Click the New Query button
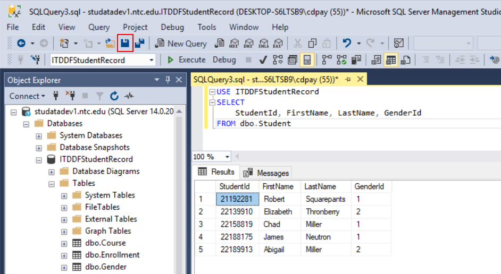This screenshot has height=274, width=501. coord(181,44)
